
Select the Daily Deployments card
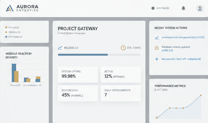(120, 93)
